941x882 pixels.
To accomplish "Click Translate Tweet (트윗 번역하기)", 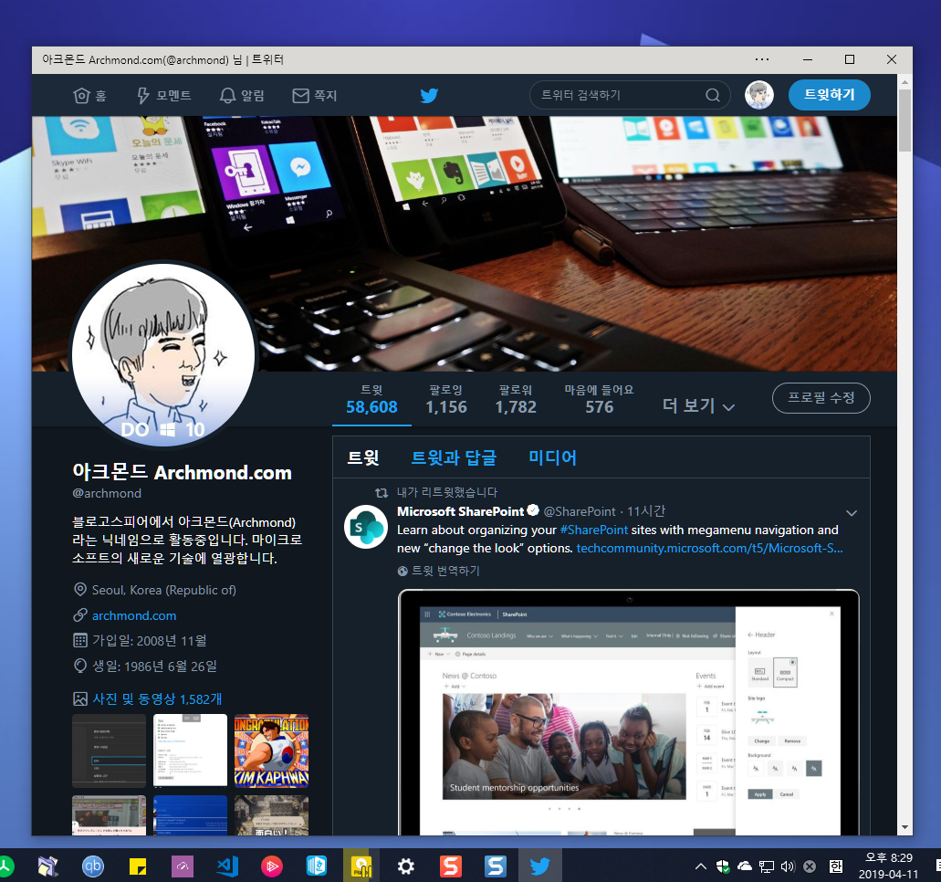I will pos(439,571).
